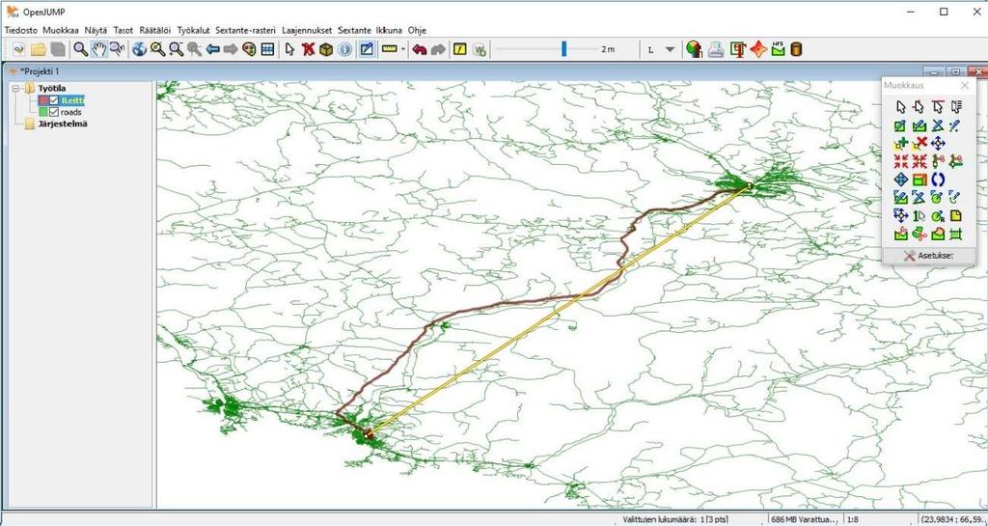This screenshot has width=988, height=526.
Task: Go to previous zoom with blue arrow
Action: point(212,49)
